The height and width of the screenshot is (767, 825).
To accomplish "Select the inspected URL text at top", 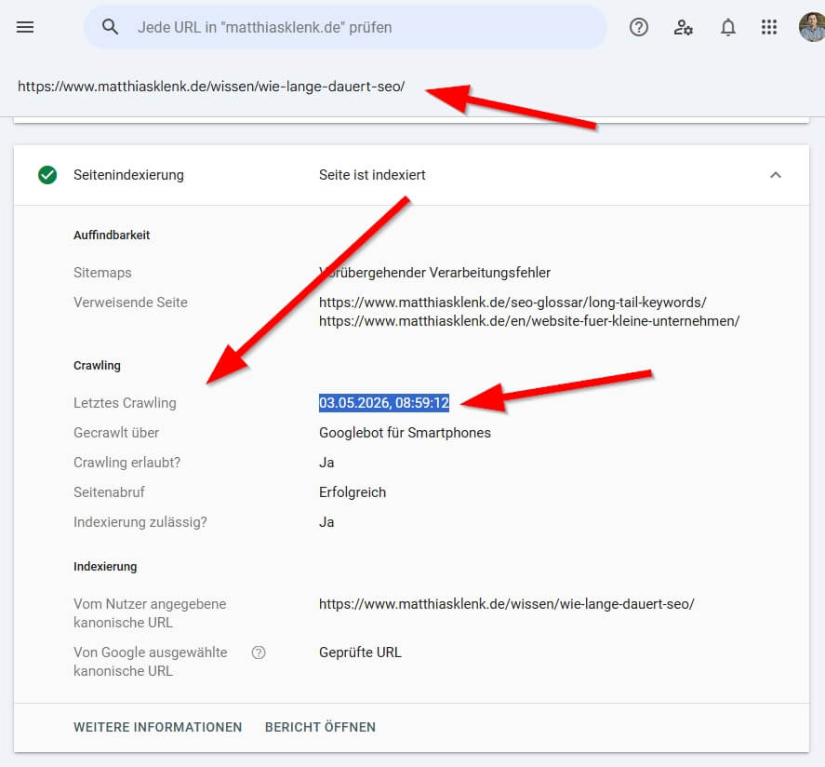I will coord(211,87).
